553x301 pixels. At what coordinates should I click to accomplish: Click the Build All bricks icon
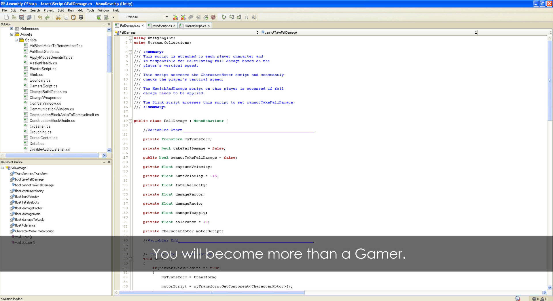[175, 17]
